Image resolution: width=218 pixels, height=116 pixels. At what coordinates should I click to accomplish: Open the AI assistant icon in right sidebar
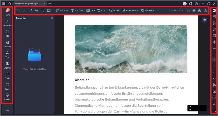(214, 10)
